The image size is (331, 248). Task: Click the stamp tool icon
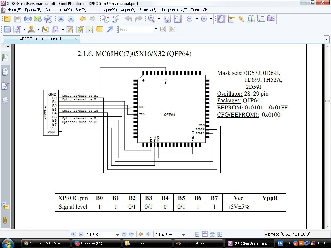pyautogui.click(x=32, y=29)
